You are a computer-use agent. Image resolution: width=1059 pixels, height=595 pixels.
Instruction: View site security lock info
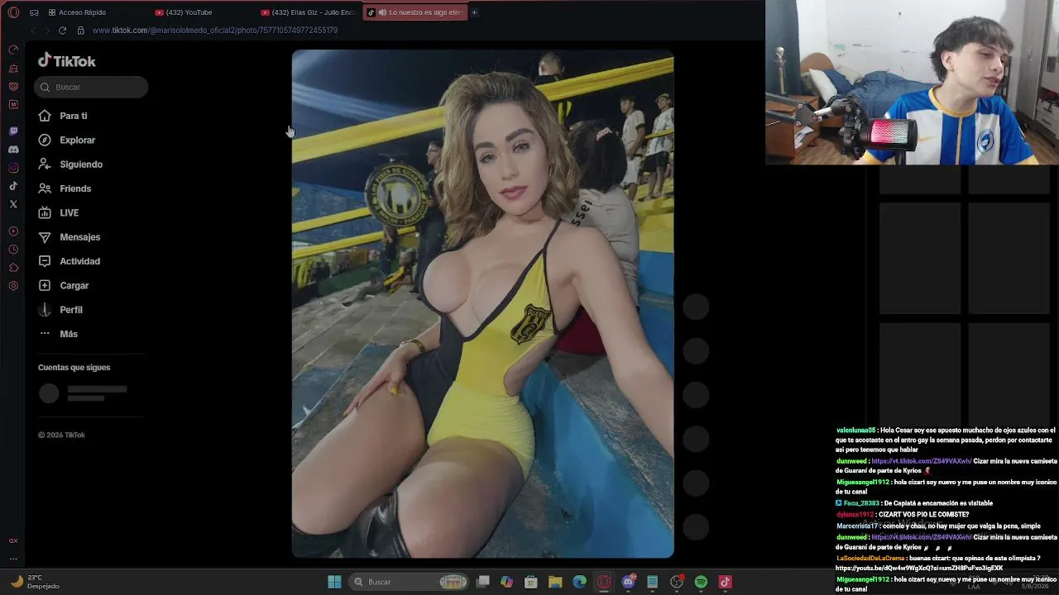point(80,31)
